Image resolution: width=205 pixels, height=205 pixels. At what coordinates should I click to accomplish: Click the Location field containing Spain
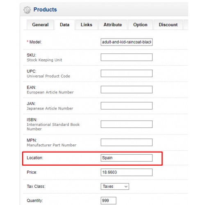[127, 158]
